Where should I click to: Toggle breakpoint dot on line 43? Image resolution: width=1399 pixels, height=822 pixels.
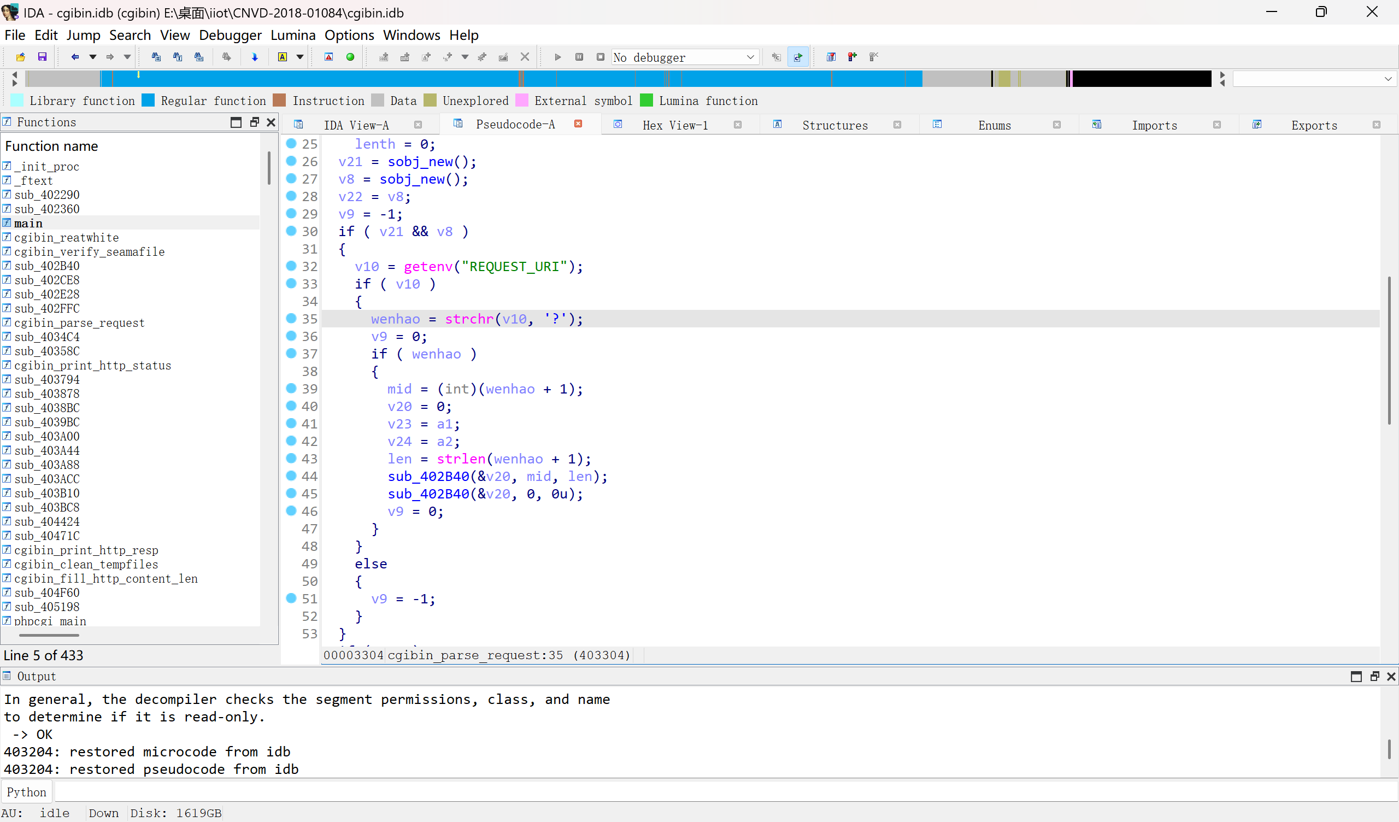click(x=291, y=458)
